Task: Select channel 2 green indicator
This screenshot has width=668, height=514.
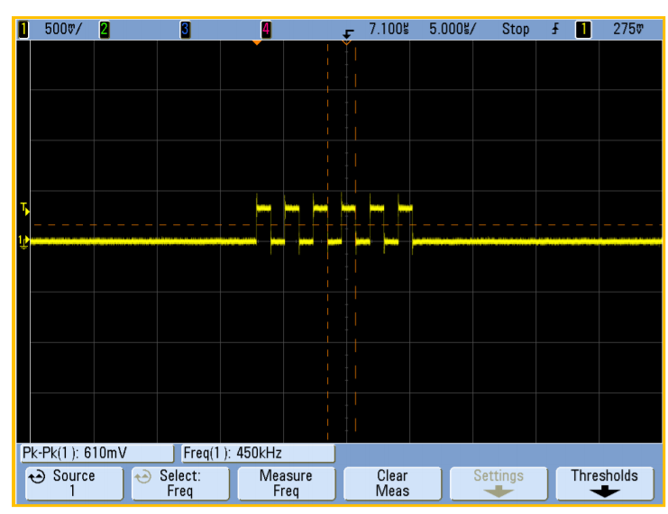Action: tap(104, 29)
